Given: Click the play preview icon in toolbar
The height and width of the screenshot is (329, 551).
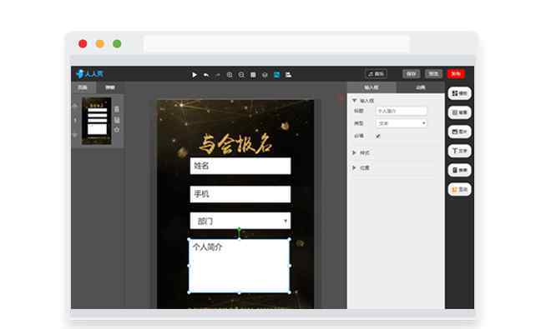Looking at the screenshot, I should [x=195, y=75].
